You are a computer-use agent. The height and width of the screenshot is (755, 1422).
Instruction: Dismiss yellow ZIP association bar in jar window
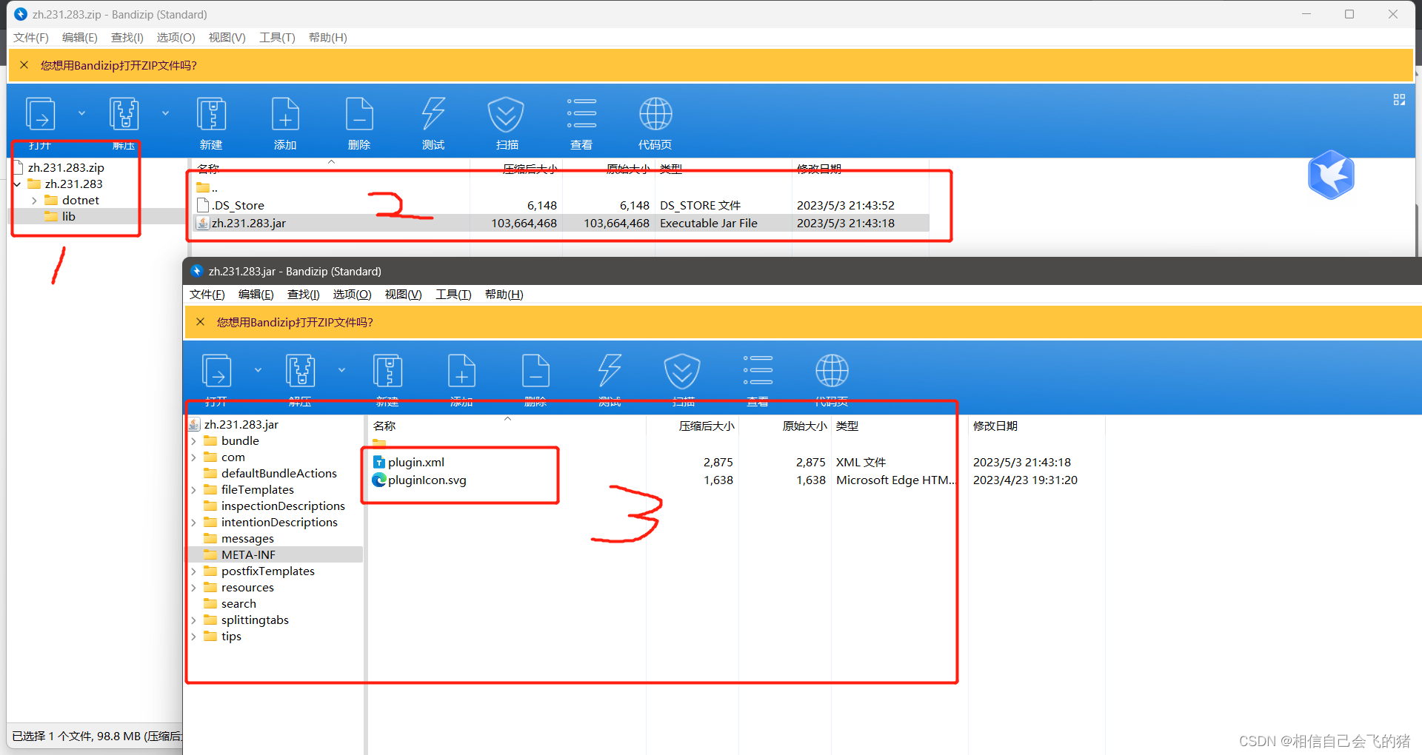tap(200, 322)
